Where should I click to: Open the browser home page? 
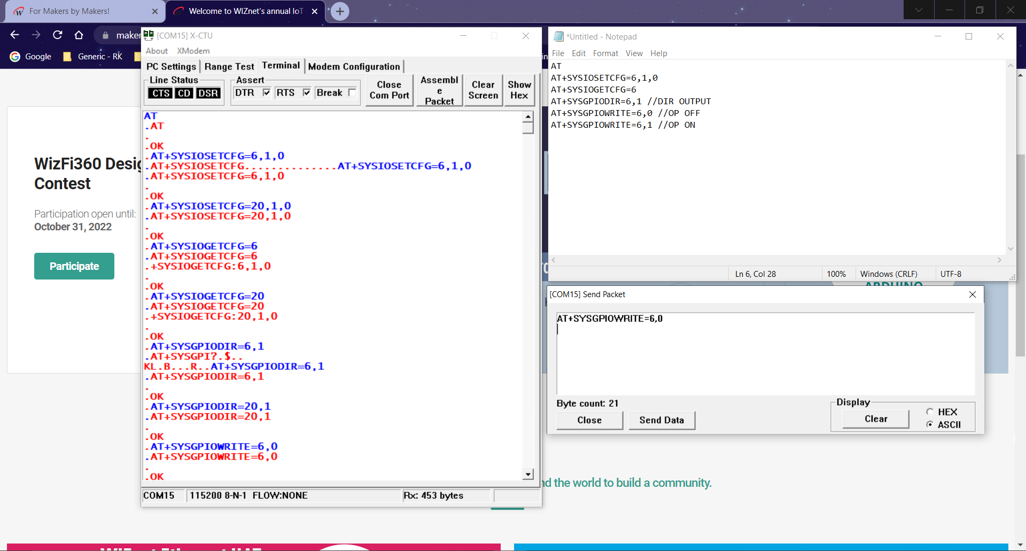[x=79, y=35]
